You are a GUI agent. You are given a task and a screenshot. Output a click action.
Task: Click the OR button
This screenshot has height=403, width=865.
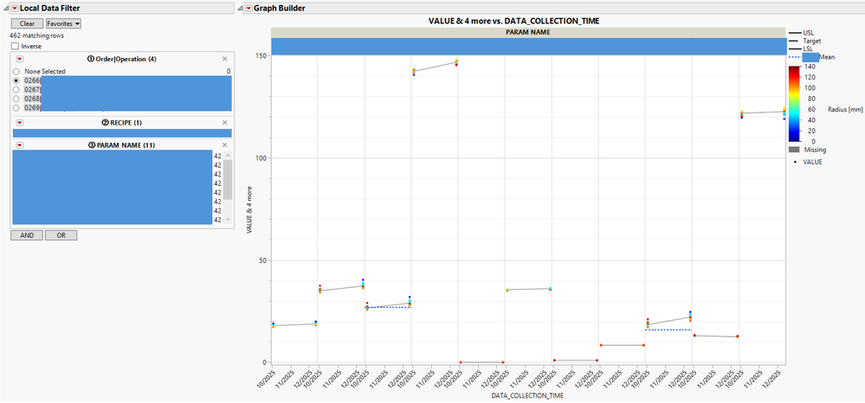tap(61, 235)
